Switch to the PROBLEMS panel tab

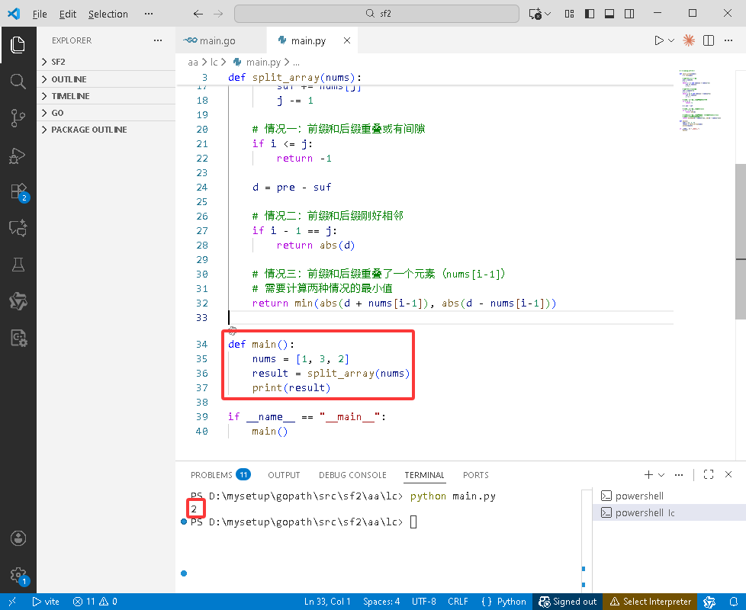click(x=220, y=474)
